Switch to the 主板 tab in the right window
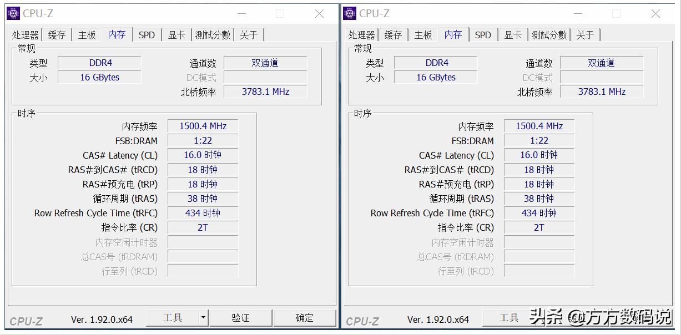The image size is (681, 335). tap(423, 34)
